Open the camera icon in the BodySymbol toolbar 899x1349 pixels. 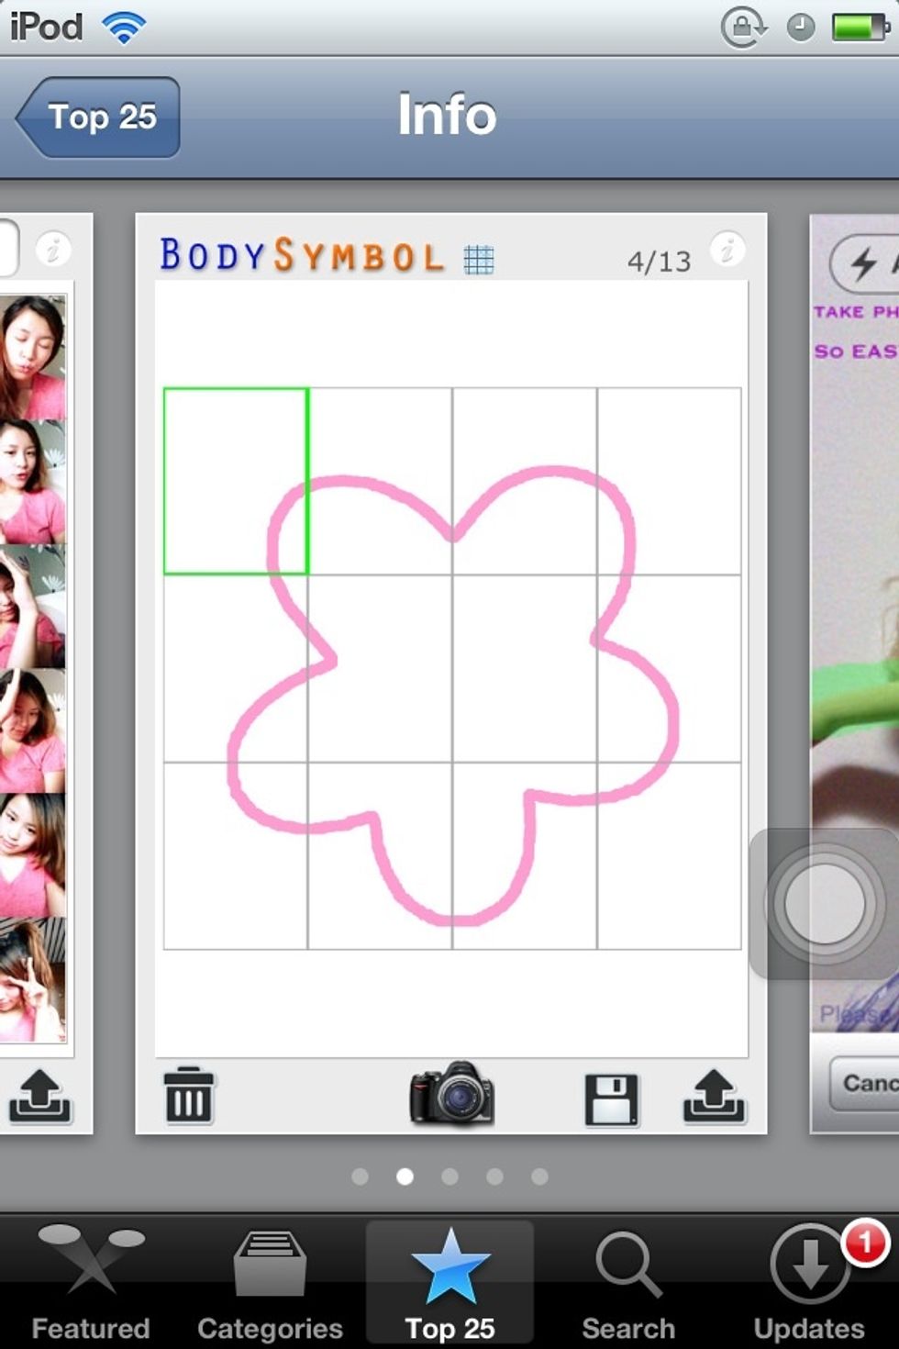click(x=450, y=1095)
